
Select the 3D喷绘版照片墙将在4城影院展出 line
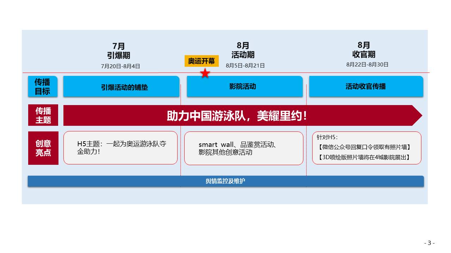365,157
